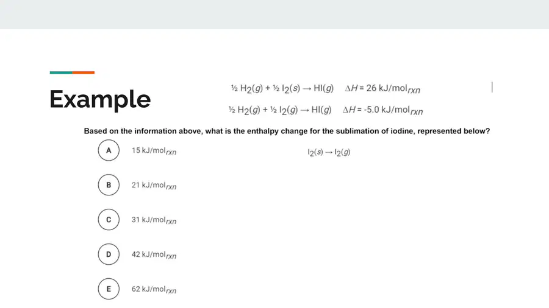Viewport: 549px width, 308px height.
Task: Click the Example slide title
Action: (x=100, y=100)
